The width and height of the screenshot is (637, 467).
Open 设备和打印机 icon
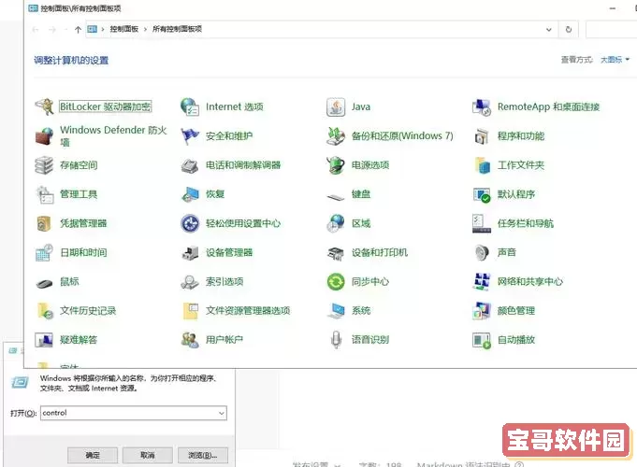(336, 253)
